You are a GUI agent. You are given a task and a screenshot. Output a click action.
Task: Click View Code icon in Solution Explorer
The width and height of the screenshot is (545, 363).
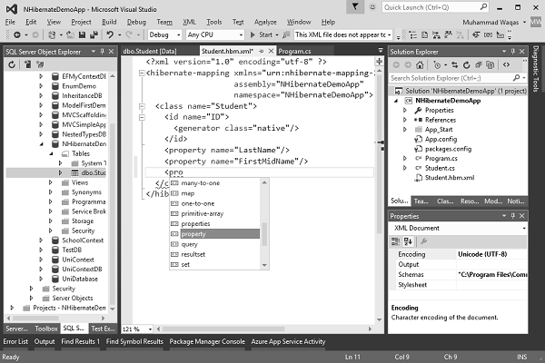pyautogui.click(x=506, y=65)
